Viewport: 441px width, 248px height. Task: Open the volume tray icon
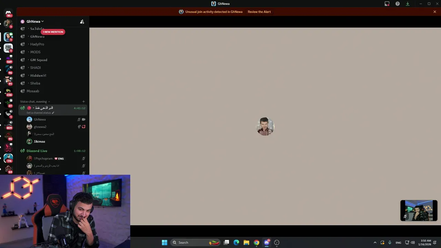[413, 242]
